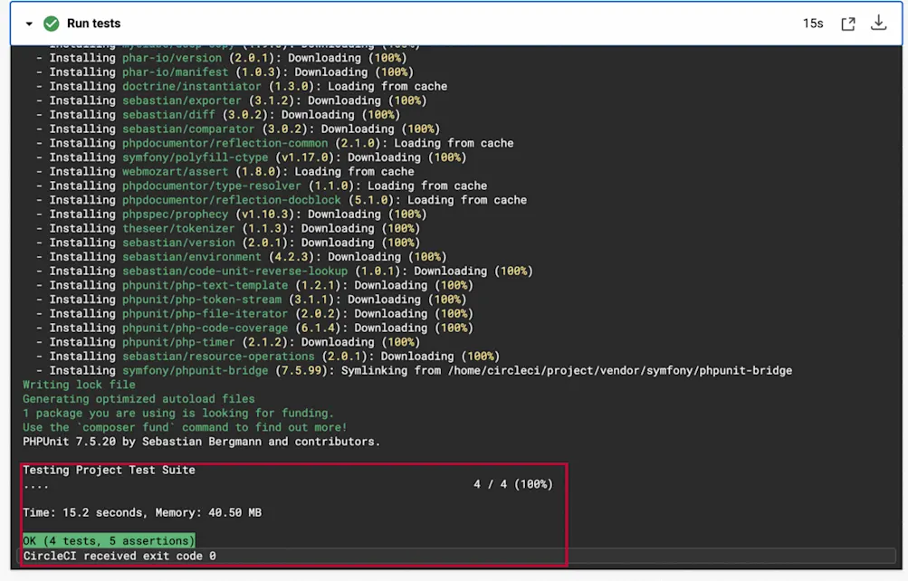Click the symlink path /home/circleci/project/vendor/symfony/phpunit-bridge
The width and height of the screenshot is (908, 581).
(620, 370)
